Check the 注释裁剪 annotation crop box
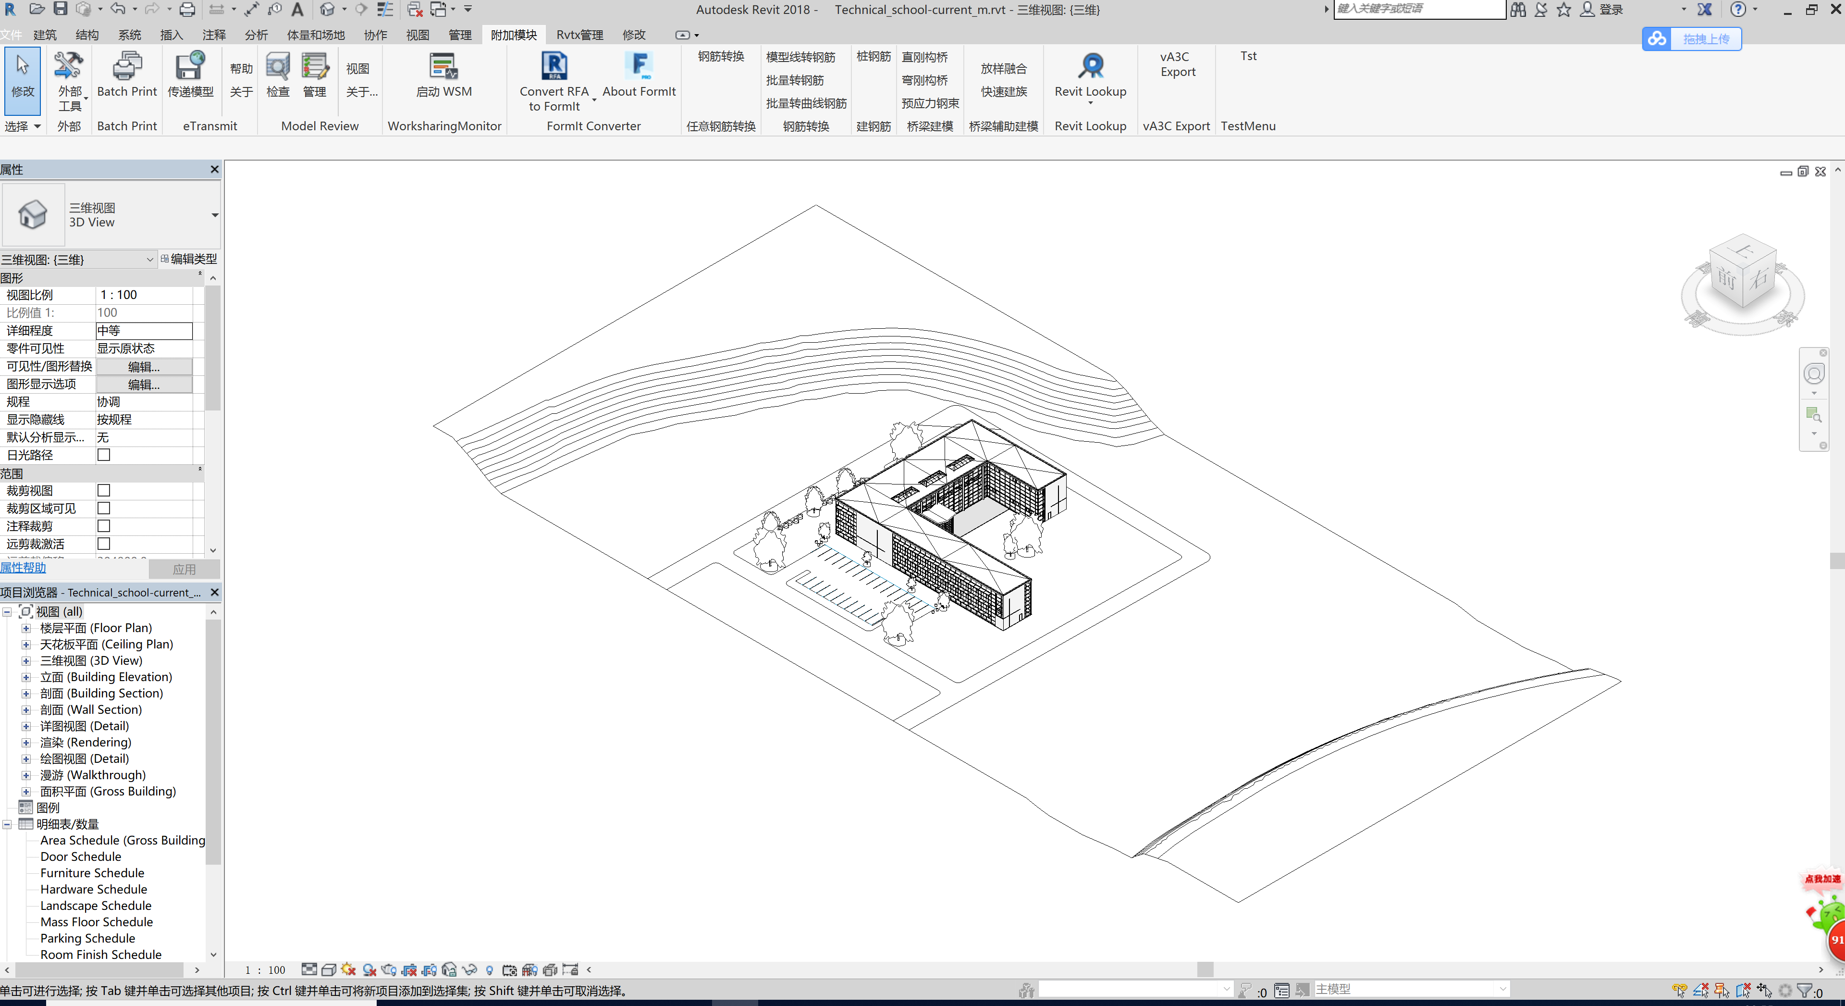Viewport: 1845px width, 1006px height. [104, 526]
